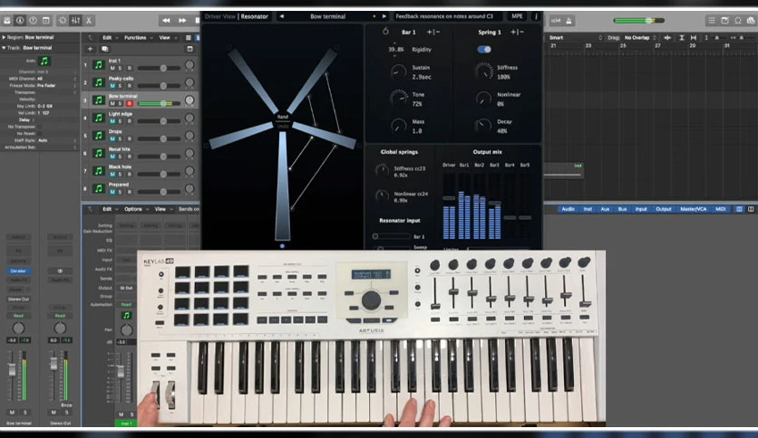Open the Library button in Logic toolbar
This screenshot has width=758, height=438.
click(7, 20)
